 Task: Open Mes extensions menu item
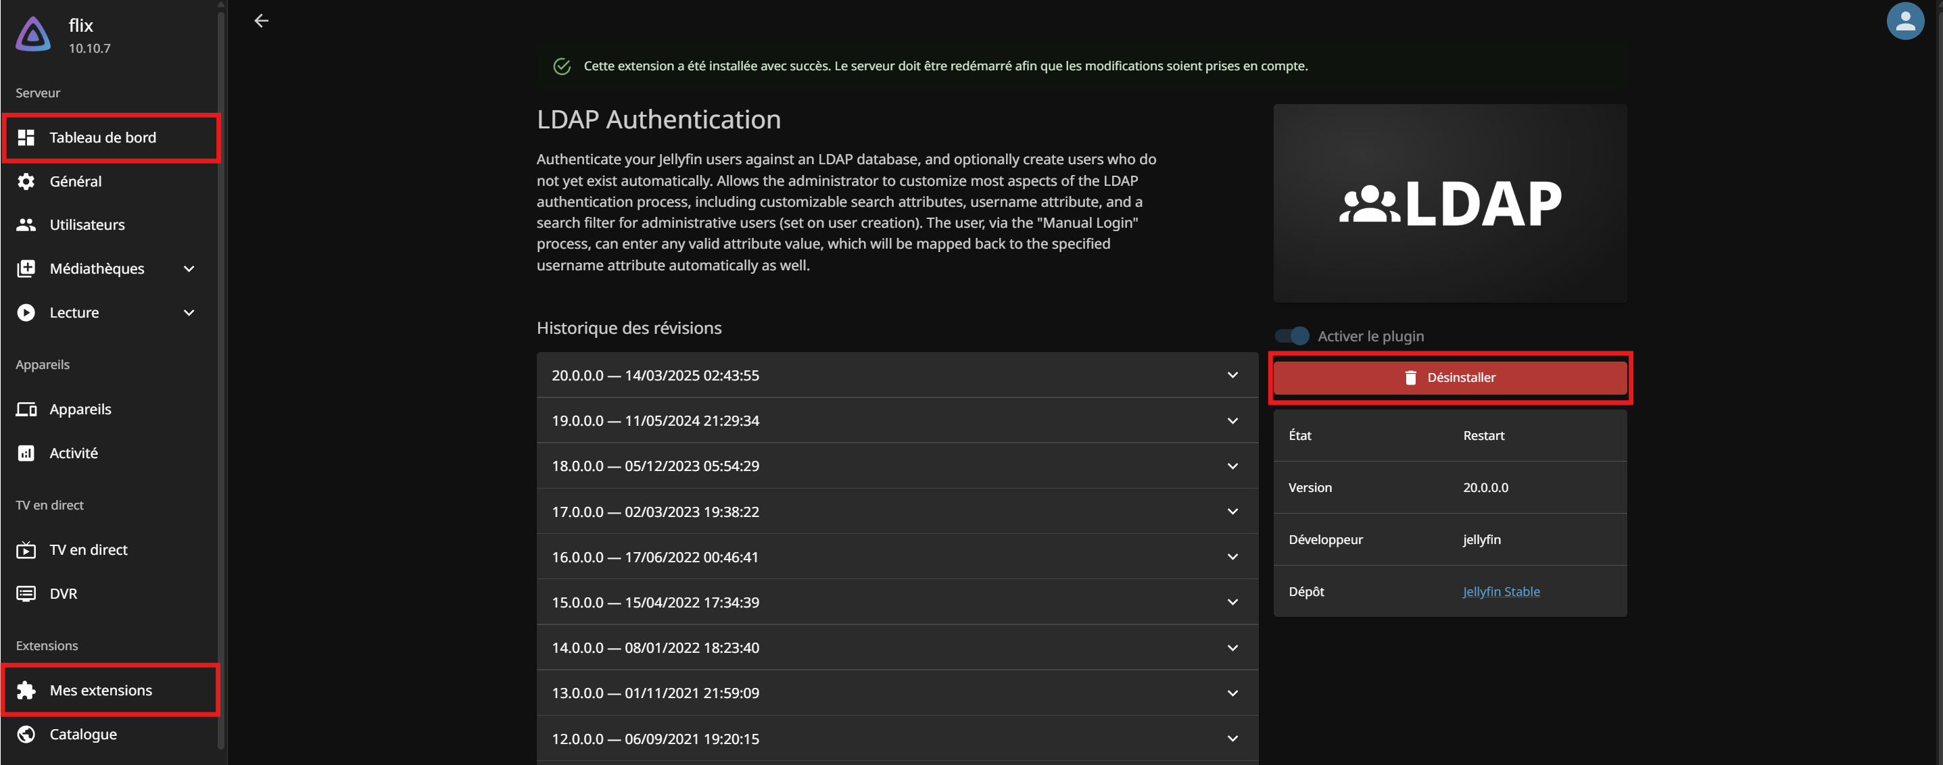click(101, 691)
